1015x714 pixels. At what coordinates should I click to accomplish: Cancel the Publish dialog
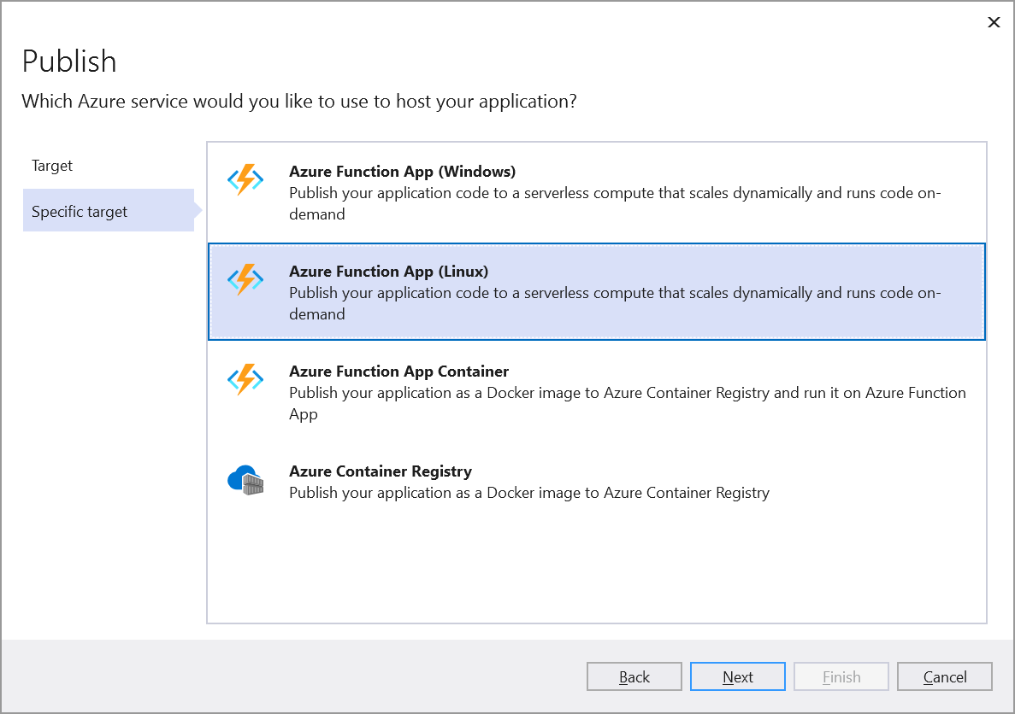click(945, 677)
